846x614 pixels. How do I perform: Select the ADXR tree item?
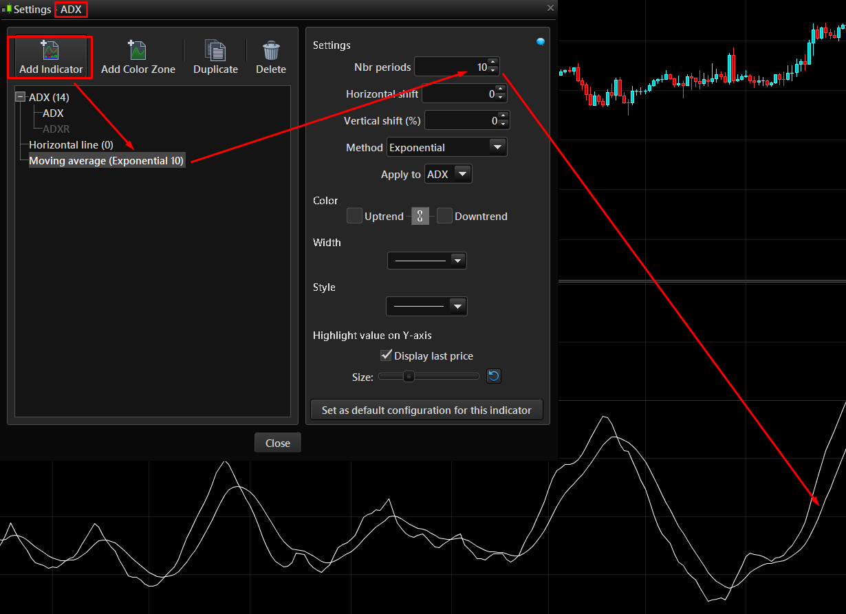(56, 129)
